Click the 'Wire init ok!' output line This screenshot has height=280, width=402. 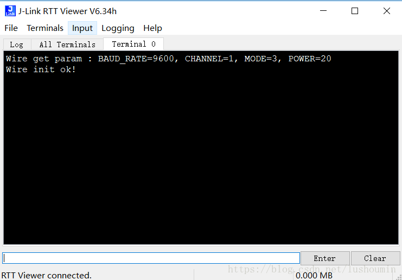pos(41,69)
